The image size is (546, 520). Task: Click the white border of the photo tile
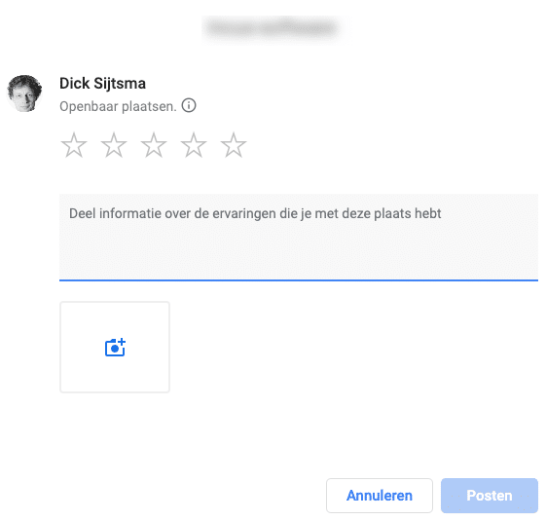point(115,302)
